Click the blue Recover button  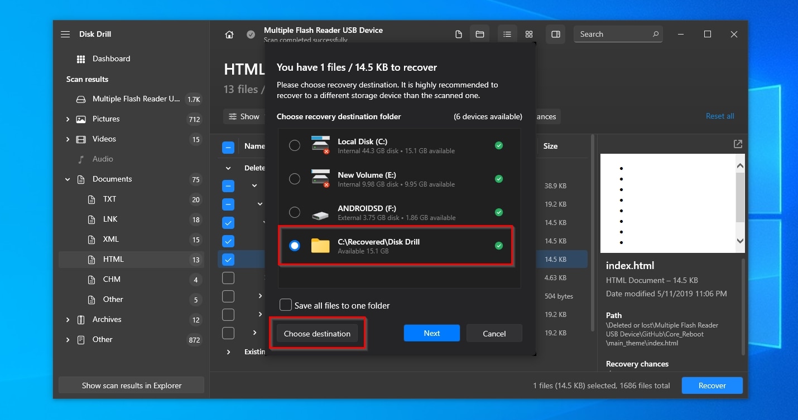pos(712,385)
